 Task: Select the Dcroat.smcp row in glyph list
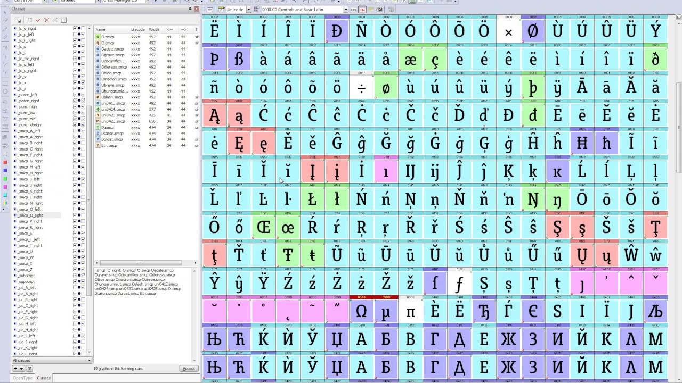coord(147,139)
